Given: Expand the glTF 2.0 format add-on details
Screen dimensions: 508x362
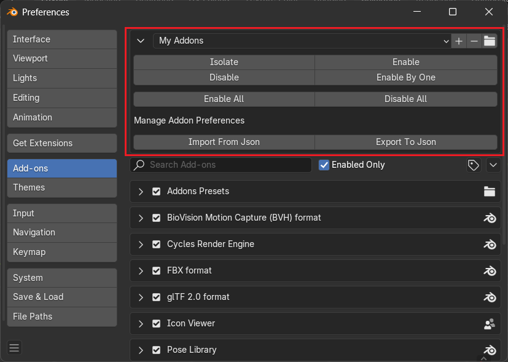Looking at the screenshot, I should [141, 297].
